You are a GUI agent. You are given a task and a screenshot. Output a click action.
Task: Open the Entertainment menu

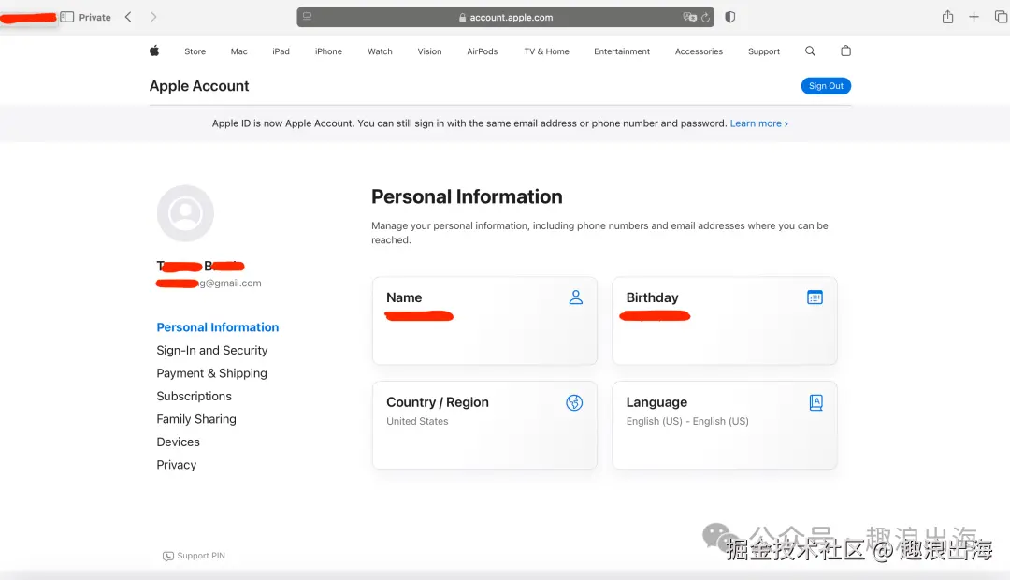coord(622,51)
